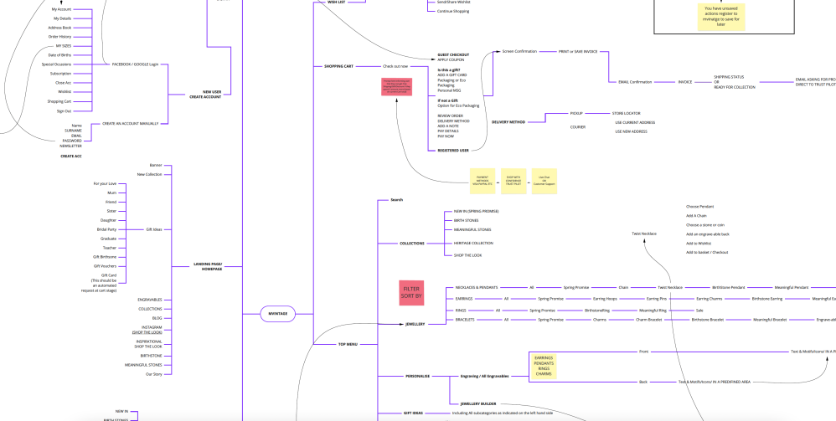This screenshot has height=421, width=836.
Task: Select the Date of Births item
Action: [59, 55]
